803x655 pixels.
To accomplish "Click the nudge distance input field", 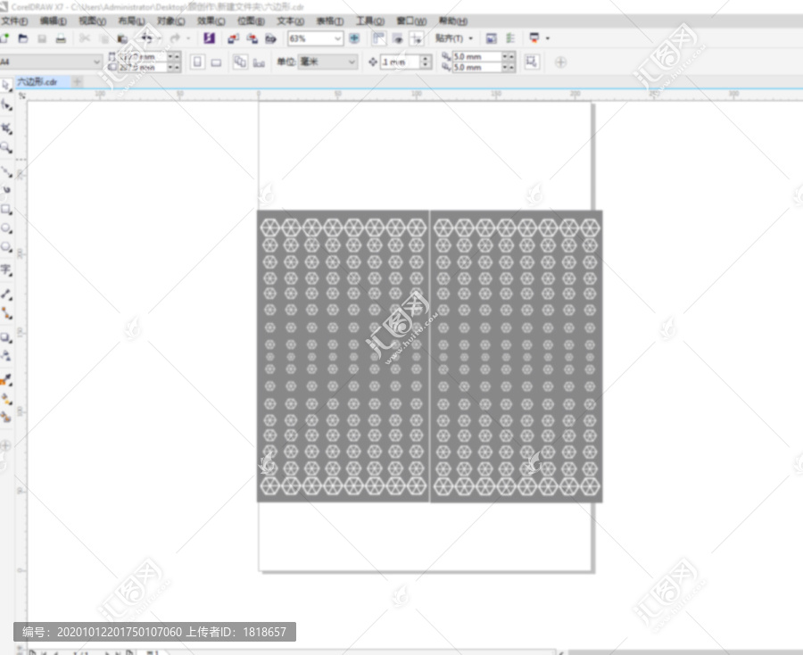I will click(x=400, y=62).
